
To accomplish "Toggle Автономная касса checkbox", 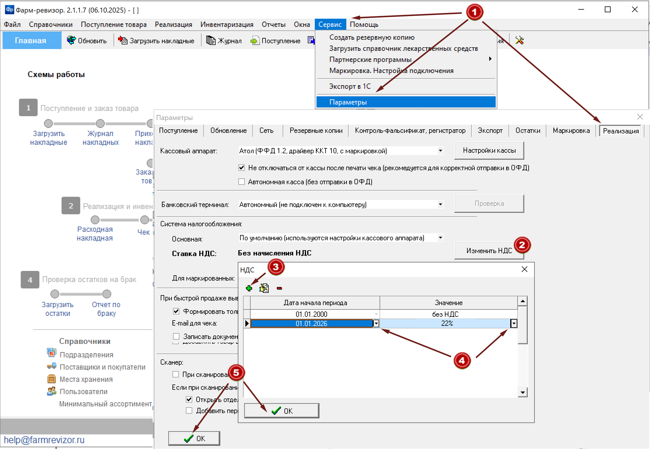I will [242, 182].
